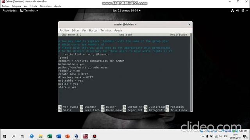Open Word from the taskbar

[59, 136]
